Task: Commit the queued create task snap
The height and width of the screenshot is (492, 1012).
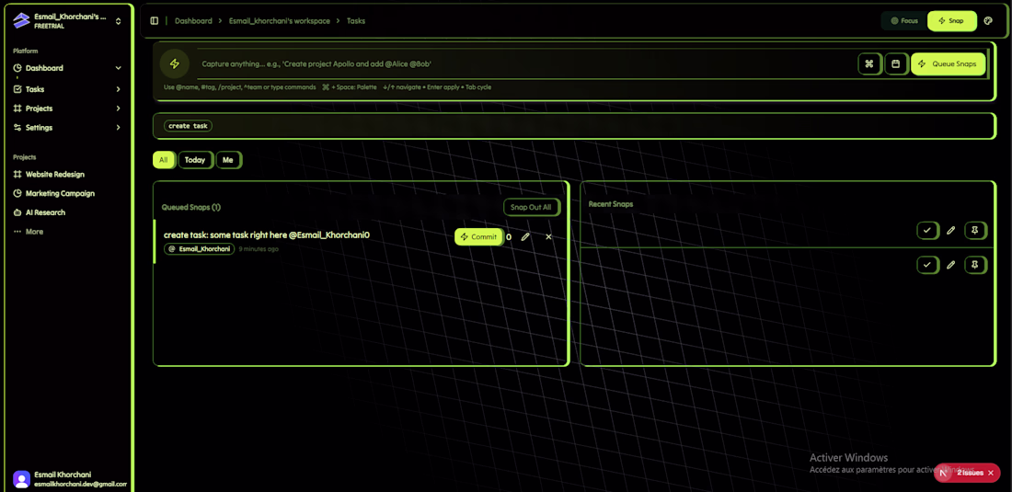Action: coord(479,236)
